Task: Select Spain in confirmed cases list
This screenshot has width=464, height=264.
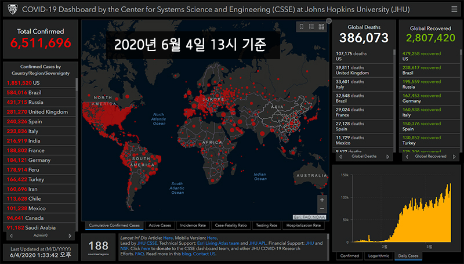Action: [39, 122]
